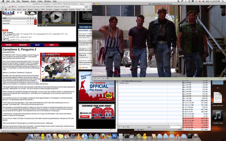Open the Playback menu
This screenshot has width=226, height=141.
pyautogui.click(x=25, y=1)
